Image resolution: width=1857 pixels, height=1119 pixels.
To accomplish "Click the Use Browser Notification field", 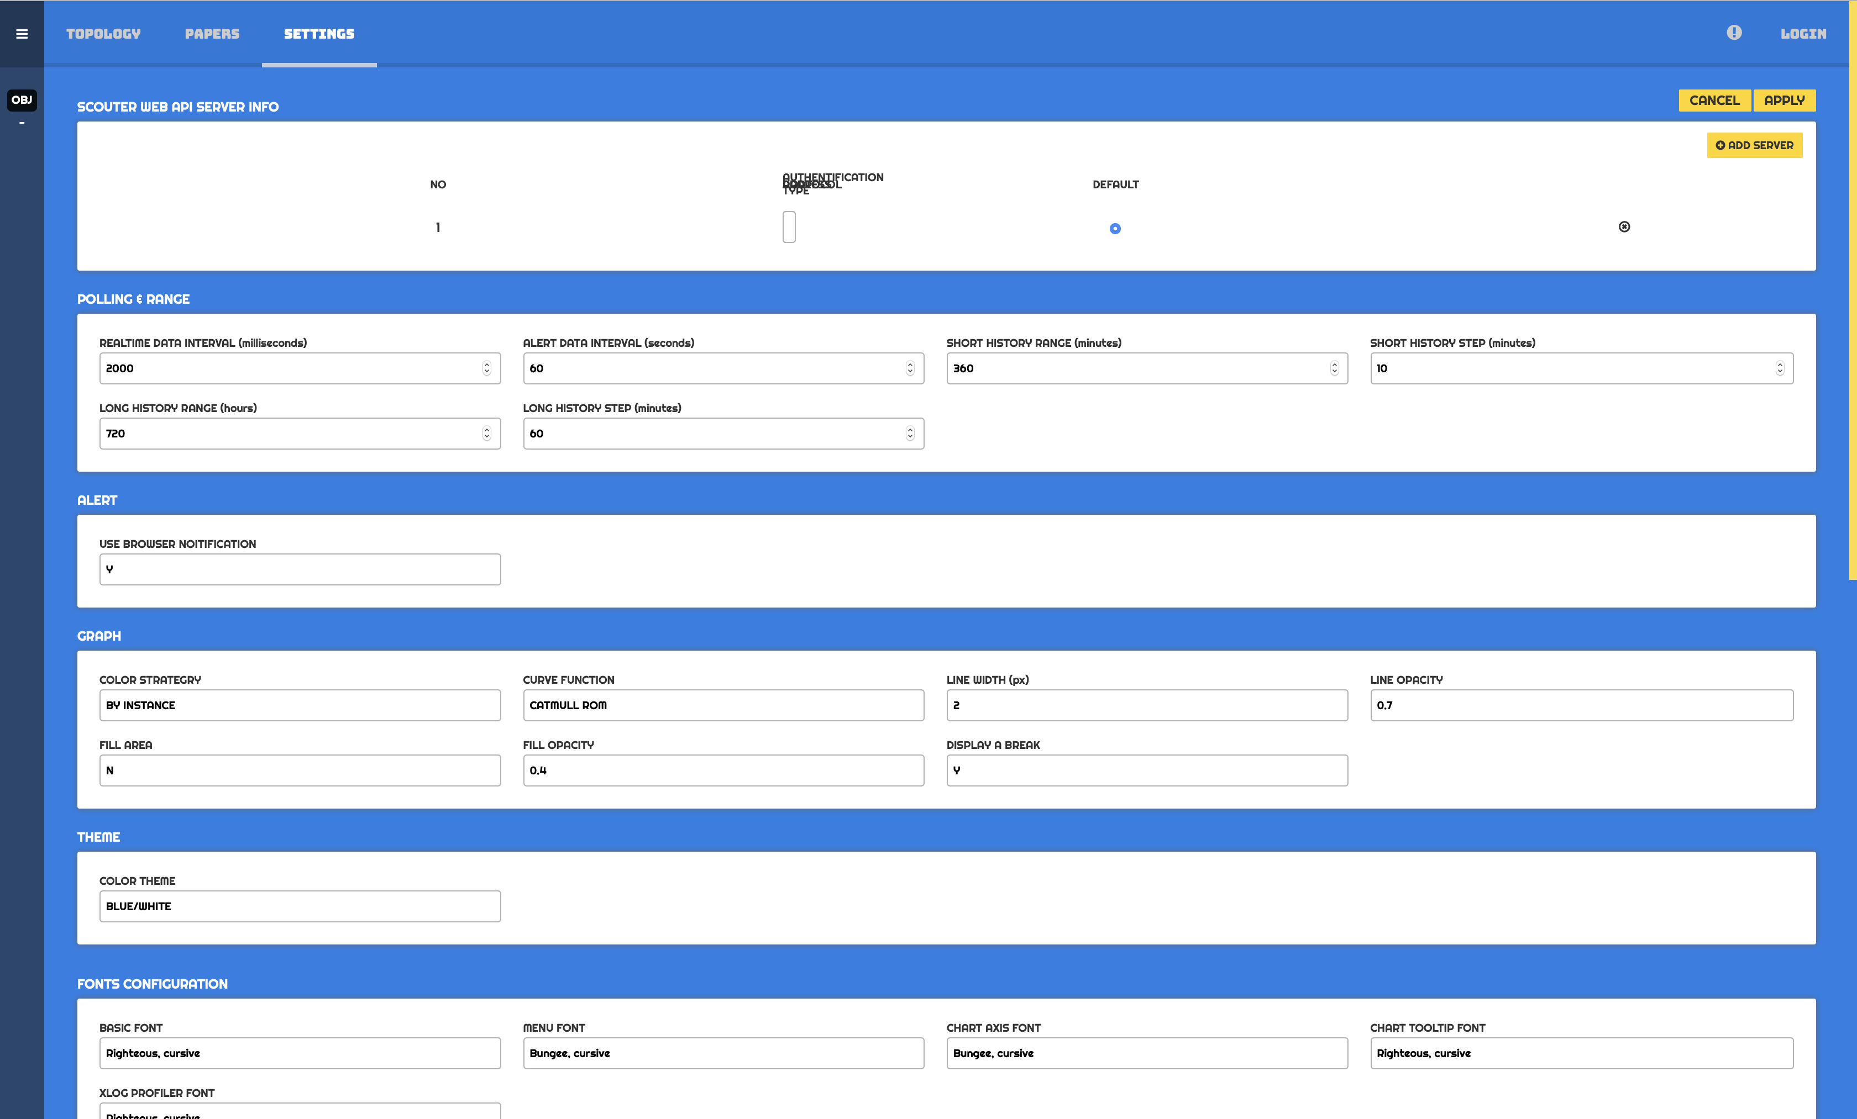I will [x=299, y=569].
